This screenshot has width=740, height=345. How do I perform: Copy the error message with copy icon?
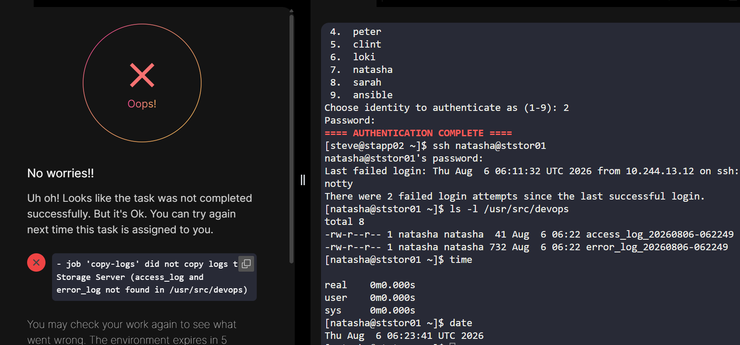(246, 263)
